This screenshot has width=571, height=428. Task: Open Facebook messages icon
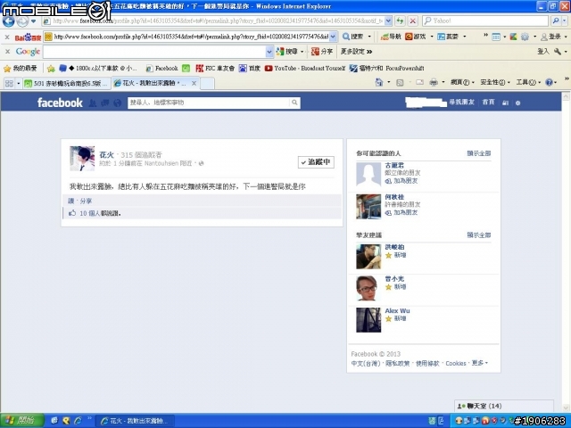pos(105,103)
